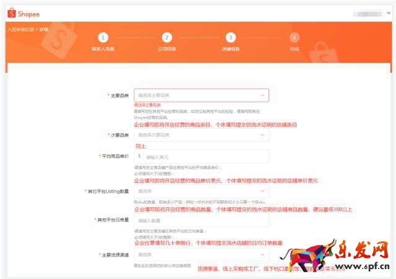Image resolution: width=396 pixels, height=279 pixels.
Task: Click the 详情 breadcrumb item
Action: click(x=43, y=29)
